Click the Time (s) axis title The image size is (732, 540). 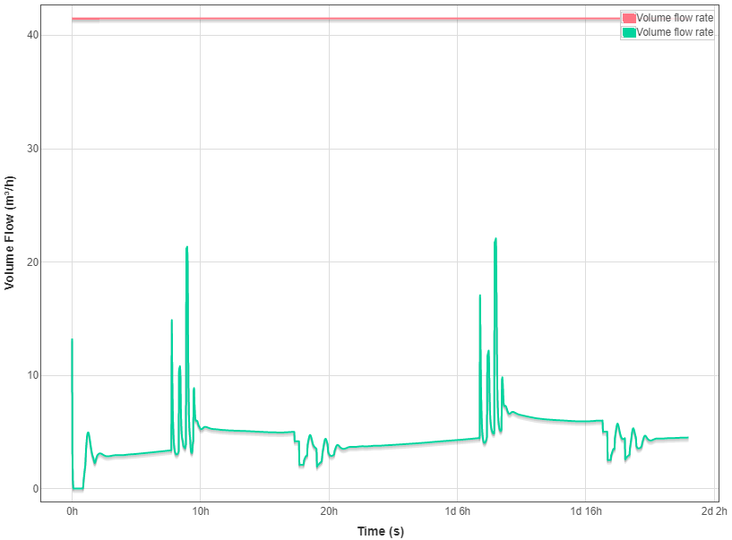(380, 531)
